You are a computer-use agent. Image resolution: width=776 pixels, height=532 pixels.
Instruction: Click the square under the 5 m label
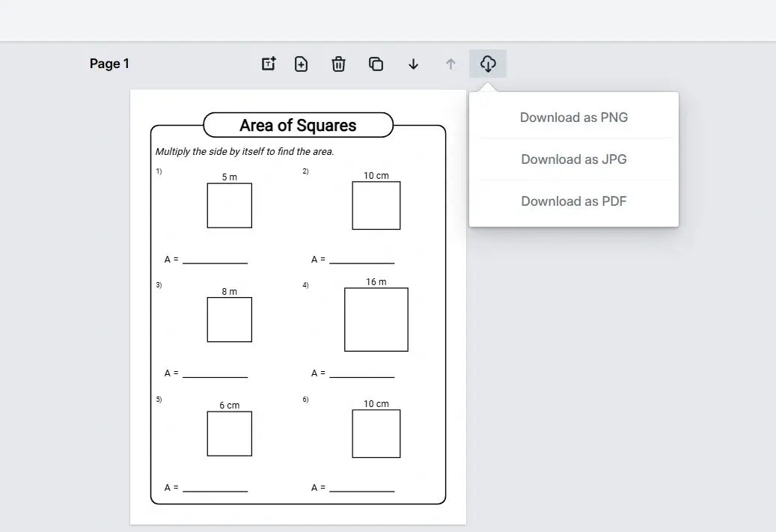[230, 206]
